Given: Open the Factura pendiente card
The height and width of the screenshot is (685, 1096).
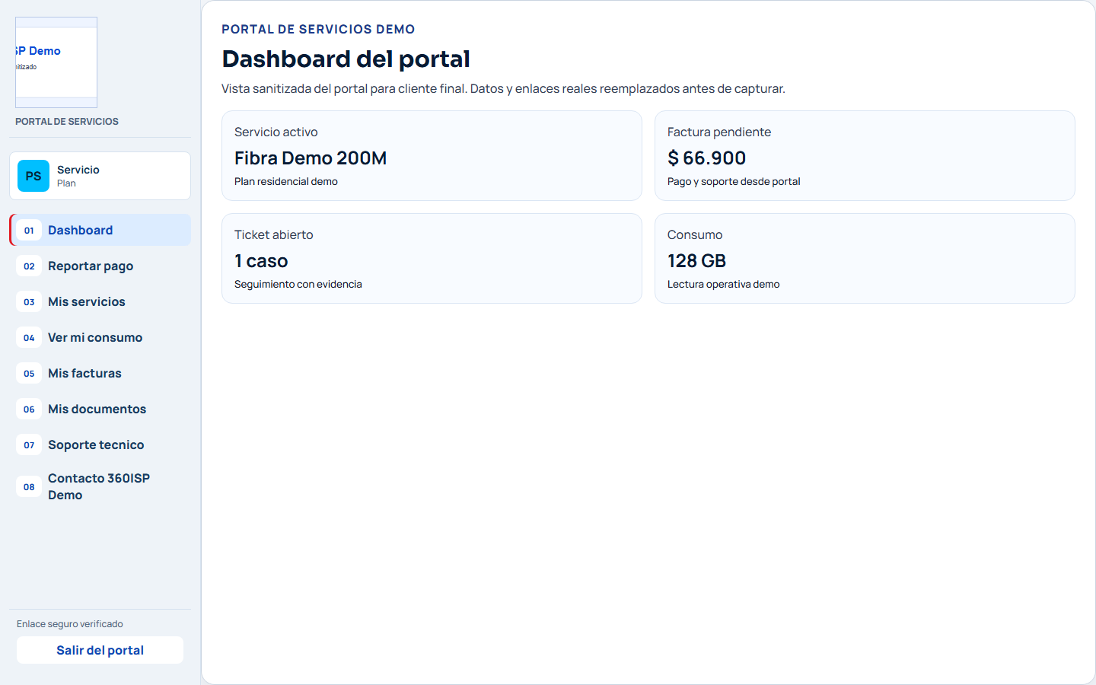Looking at the screenshot, I should pos(865,156).
